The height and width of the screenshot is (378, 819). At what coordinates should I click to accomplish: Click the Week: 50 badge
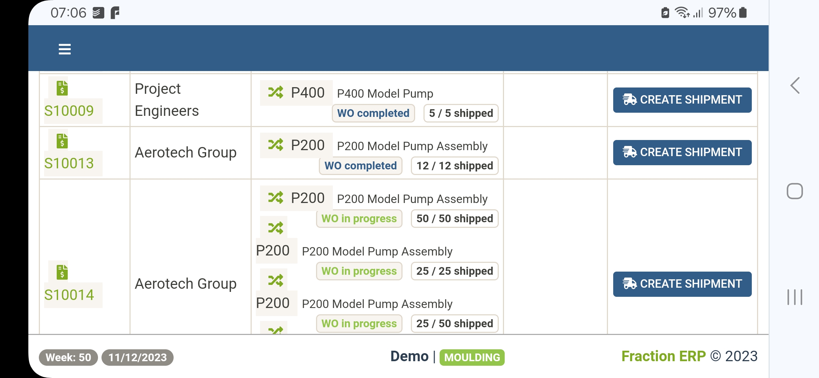(68, 357)
